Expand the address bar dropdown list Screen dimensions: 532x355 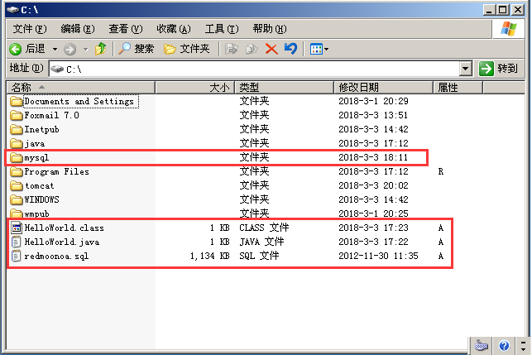[466, 69]
